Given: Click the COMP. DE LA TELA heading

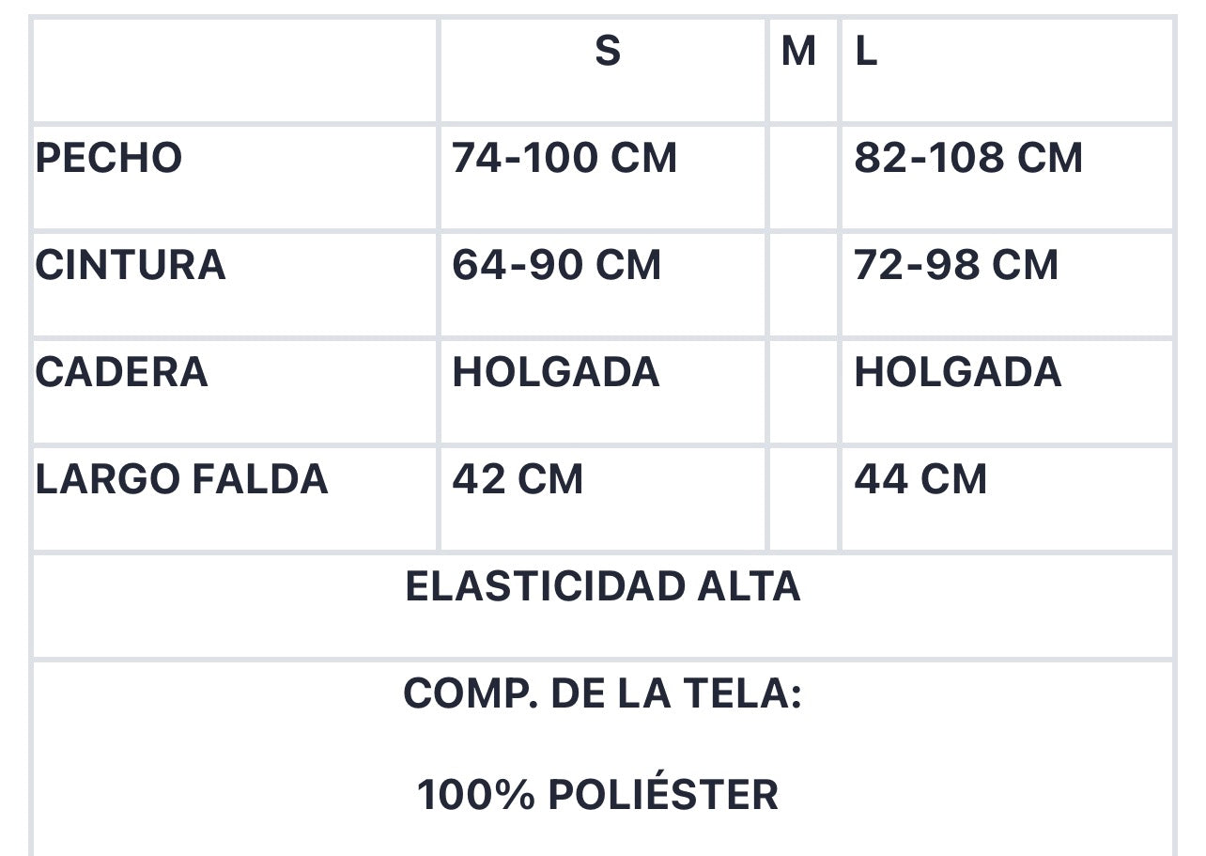Looking at the screenshot, I should click(x=603, y=693).
